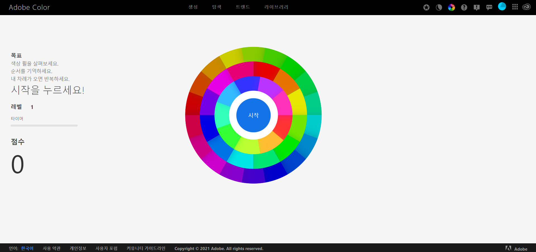536x252 pixels.
Task: Click the Adobe Color home logo
Action: (x=29, y=8)
